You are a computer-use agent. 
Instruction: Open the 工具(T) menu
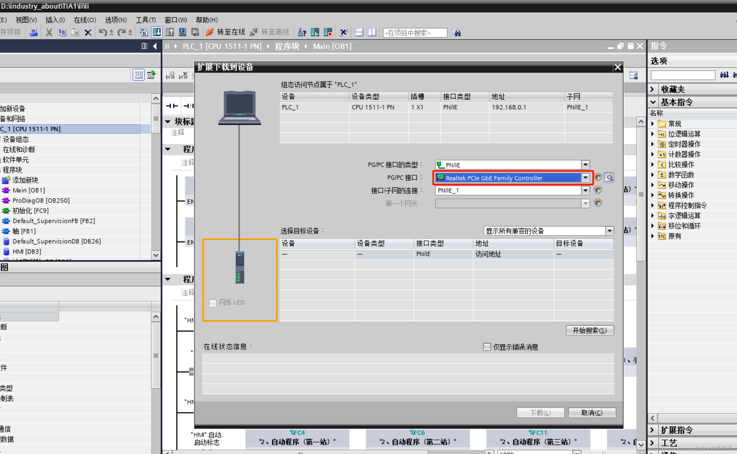146,20
